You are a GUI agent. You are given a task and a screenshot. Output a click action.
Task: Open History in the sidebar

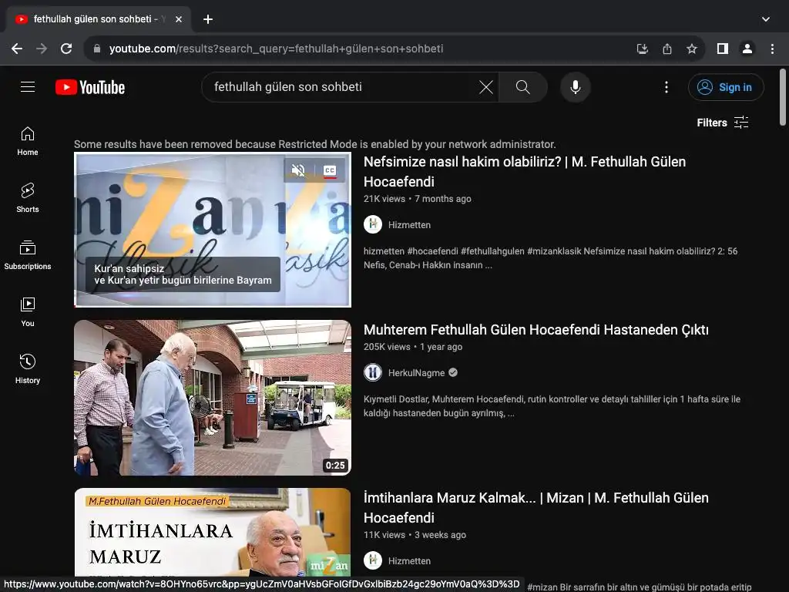28,370
